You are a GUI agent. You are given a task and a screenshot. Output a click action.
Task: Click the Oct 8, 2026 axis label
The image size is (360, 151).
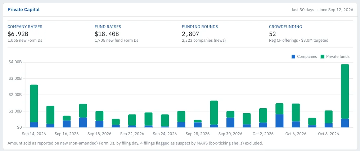click(329, 134)
